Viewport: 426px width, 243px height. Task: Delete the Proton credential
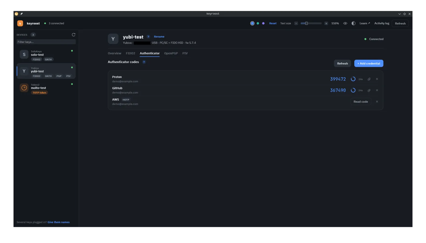(377, 79)
